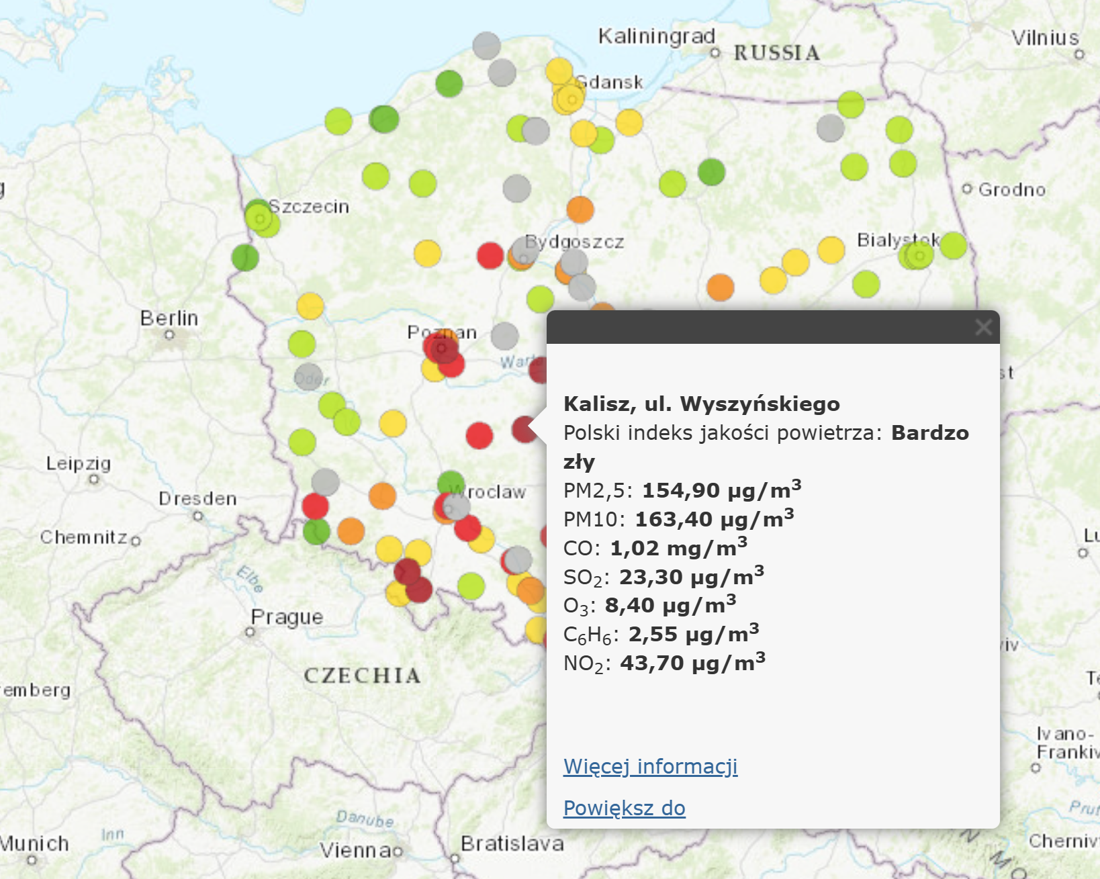Select the orange marker north of Bydgoszcz
The image size is (1100, 879).
[x=580, y=210]
